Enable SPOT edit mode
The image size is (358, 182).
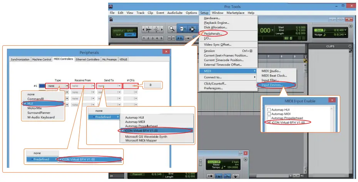[x=130, y=30]
